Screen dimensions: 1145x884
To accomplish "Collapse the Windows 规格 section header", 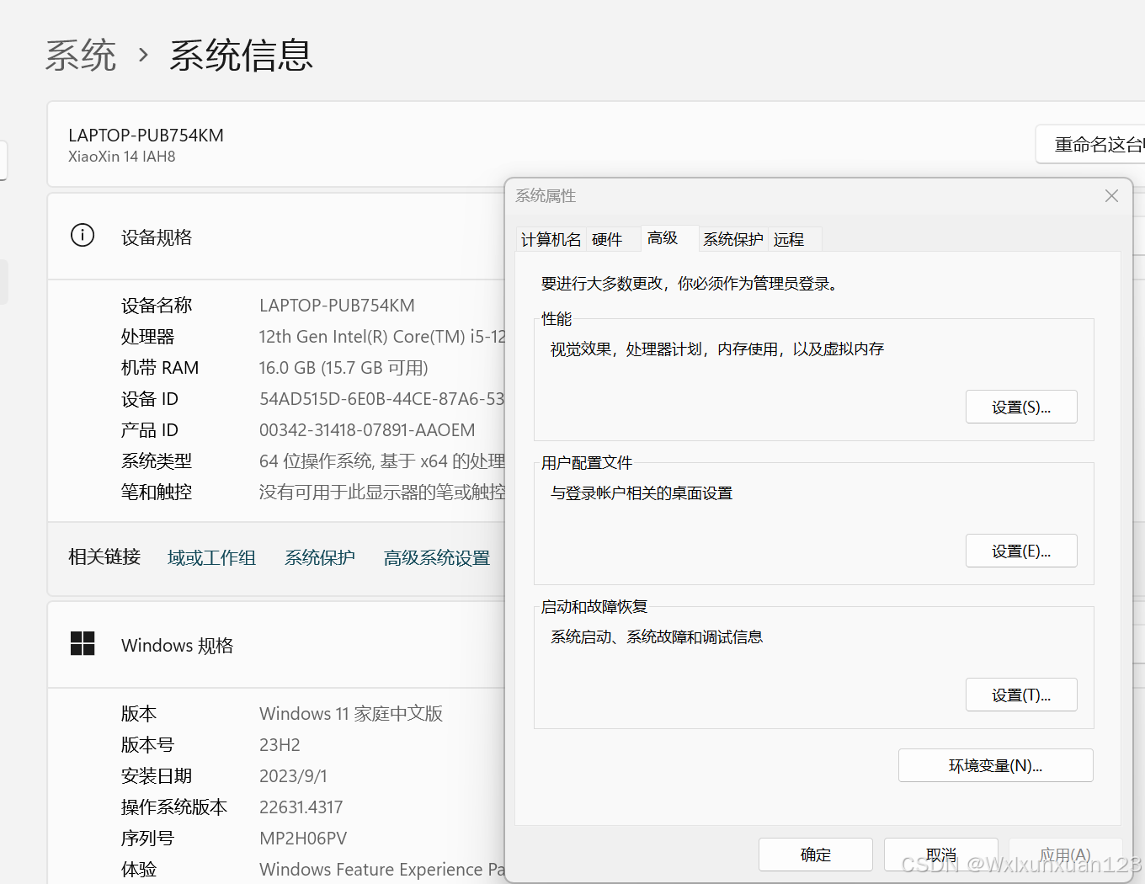I will coord(278,645).
